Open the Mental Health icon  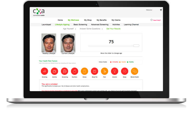(x=134, y=71)
